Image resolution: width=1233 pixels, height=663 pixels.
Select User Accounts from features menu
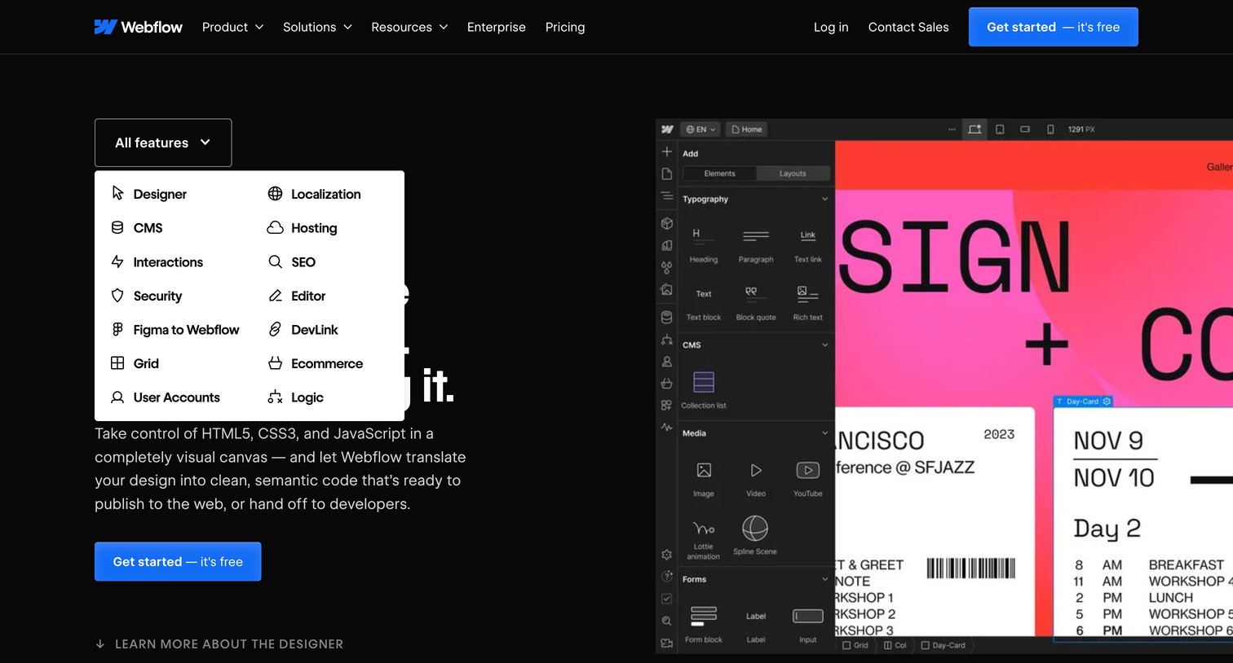tap(166, 397)
